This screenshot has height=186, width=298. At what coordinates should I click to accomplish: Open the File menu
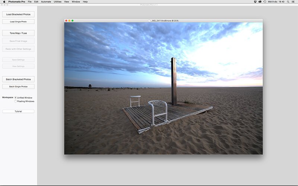[x=30, y=2]
